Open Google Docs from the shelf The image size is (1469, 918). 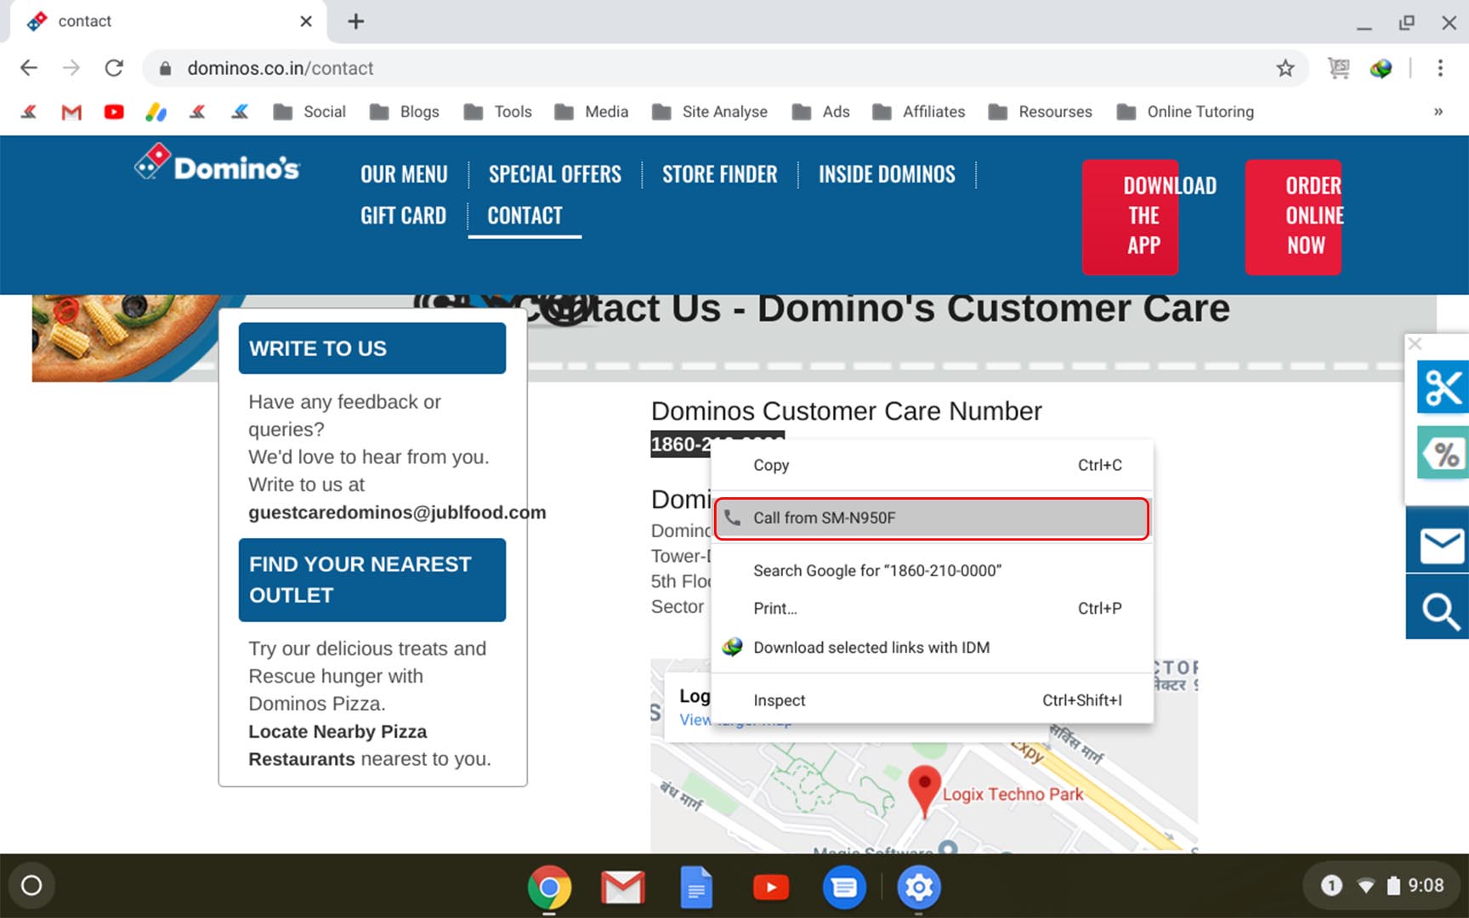tap(696, 887)
